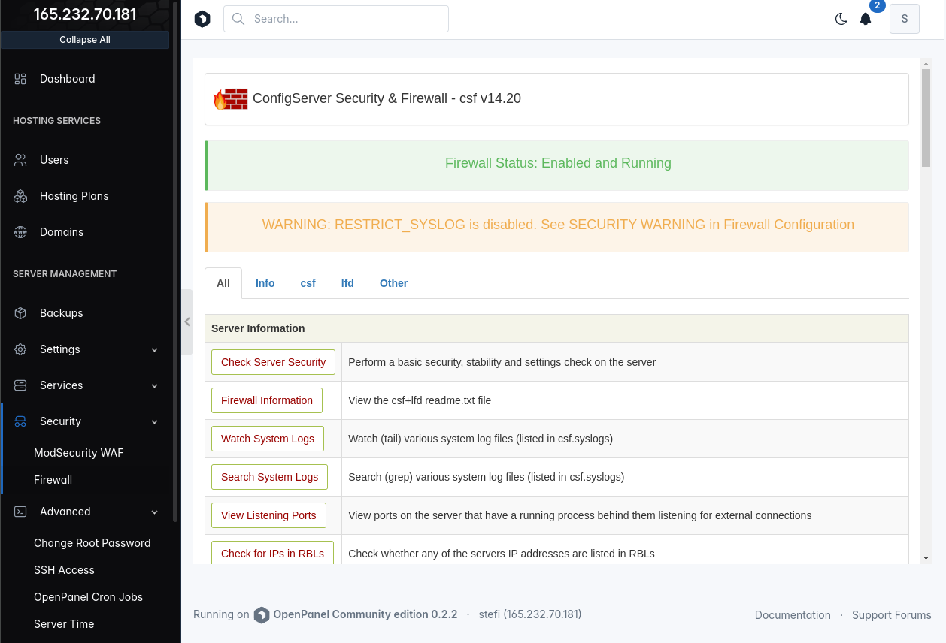Click OpenPanel logo in the footer

[x=261, y=615]
